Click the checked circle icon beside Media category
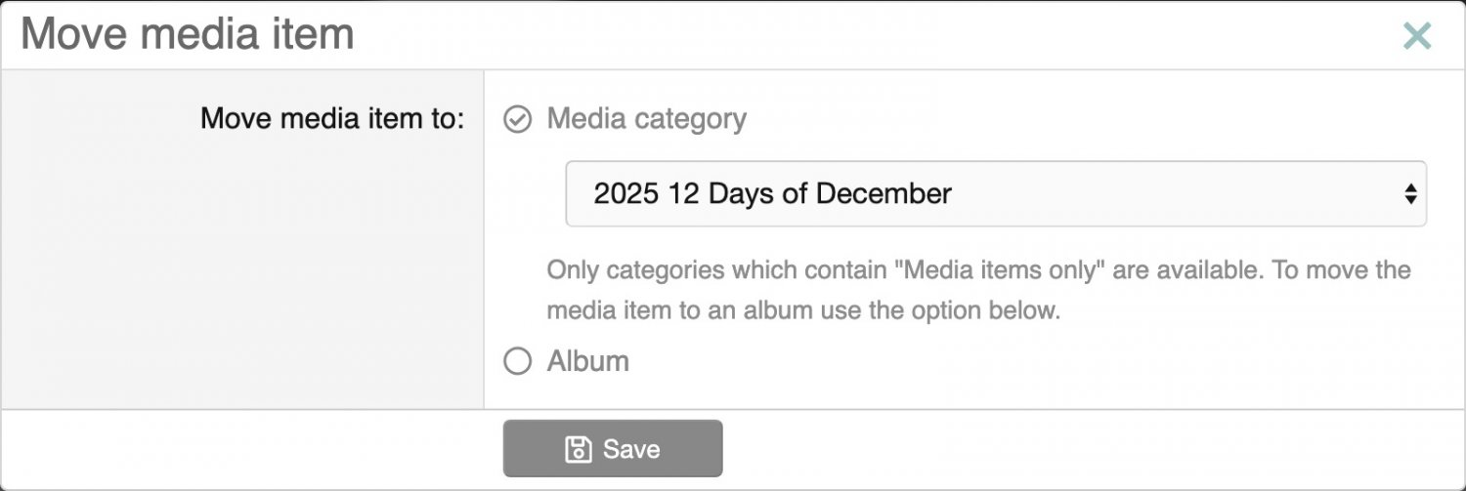 click(x=517, y=119)
